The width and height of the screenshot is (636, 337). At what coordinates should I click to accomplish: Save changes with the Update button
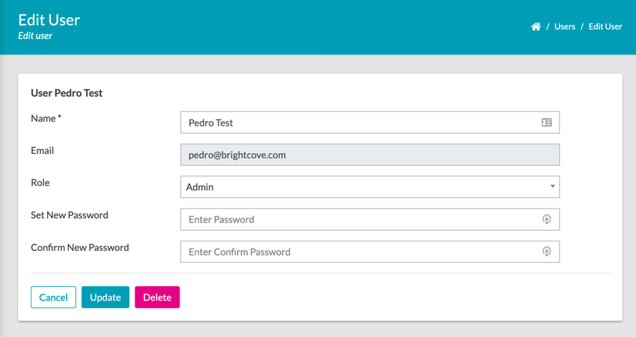tap(106, 297)
